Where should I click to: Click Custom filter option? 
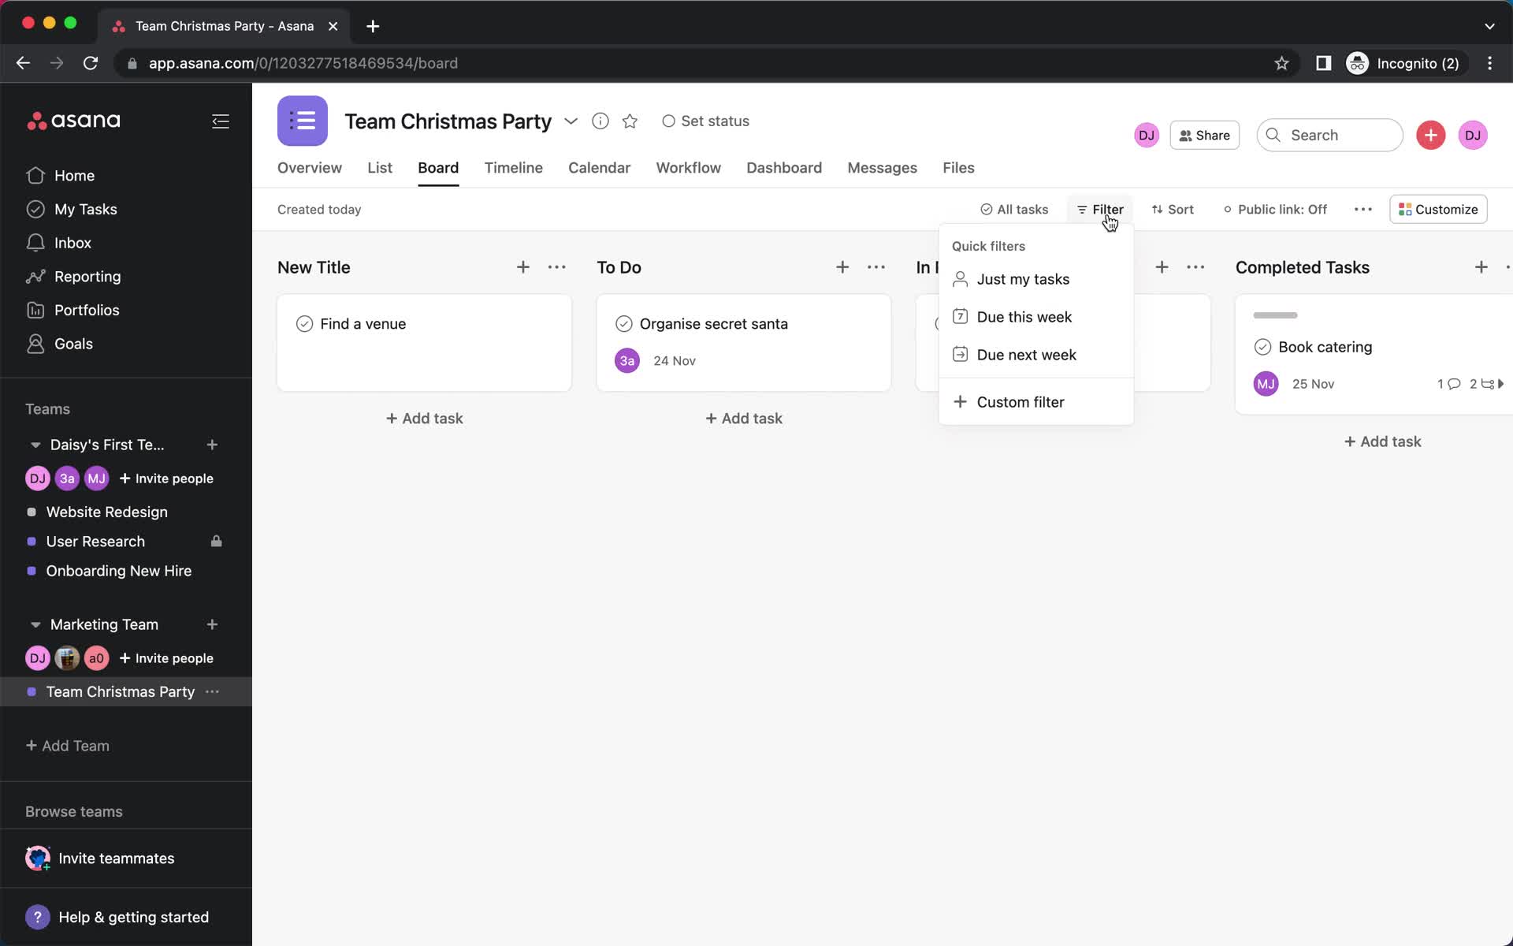(x=1020, y=402)
